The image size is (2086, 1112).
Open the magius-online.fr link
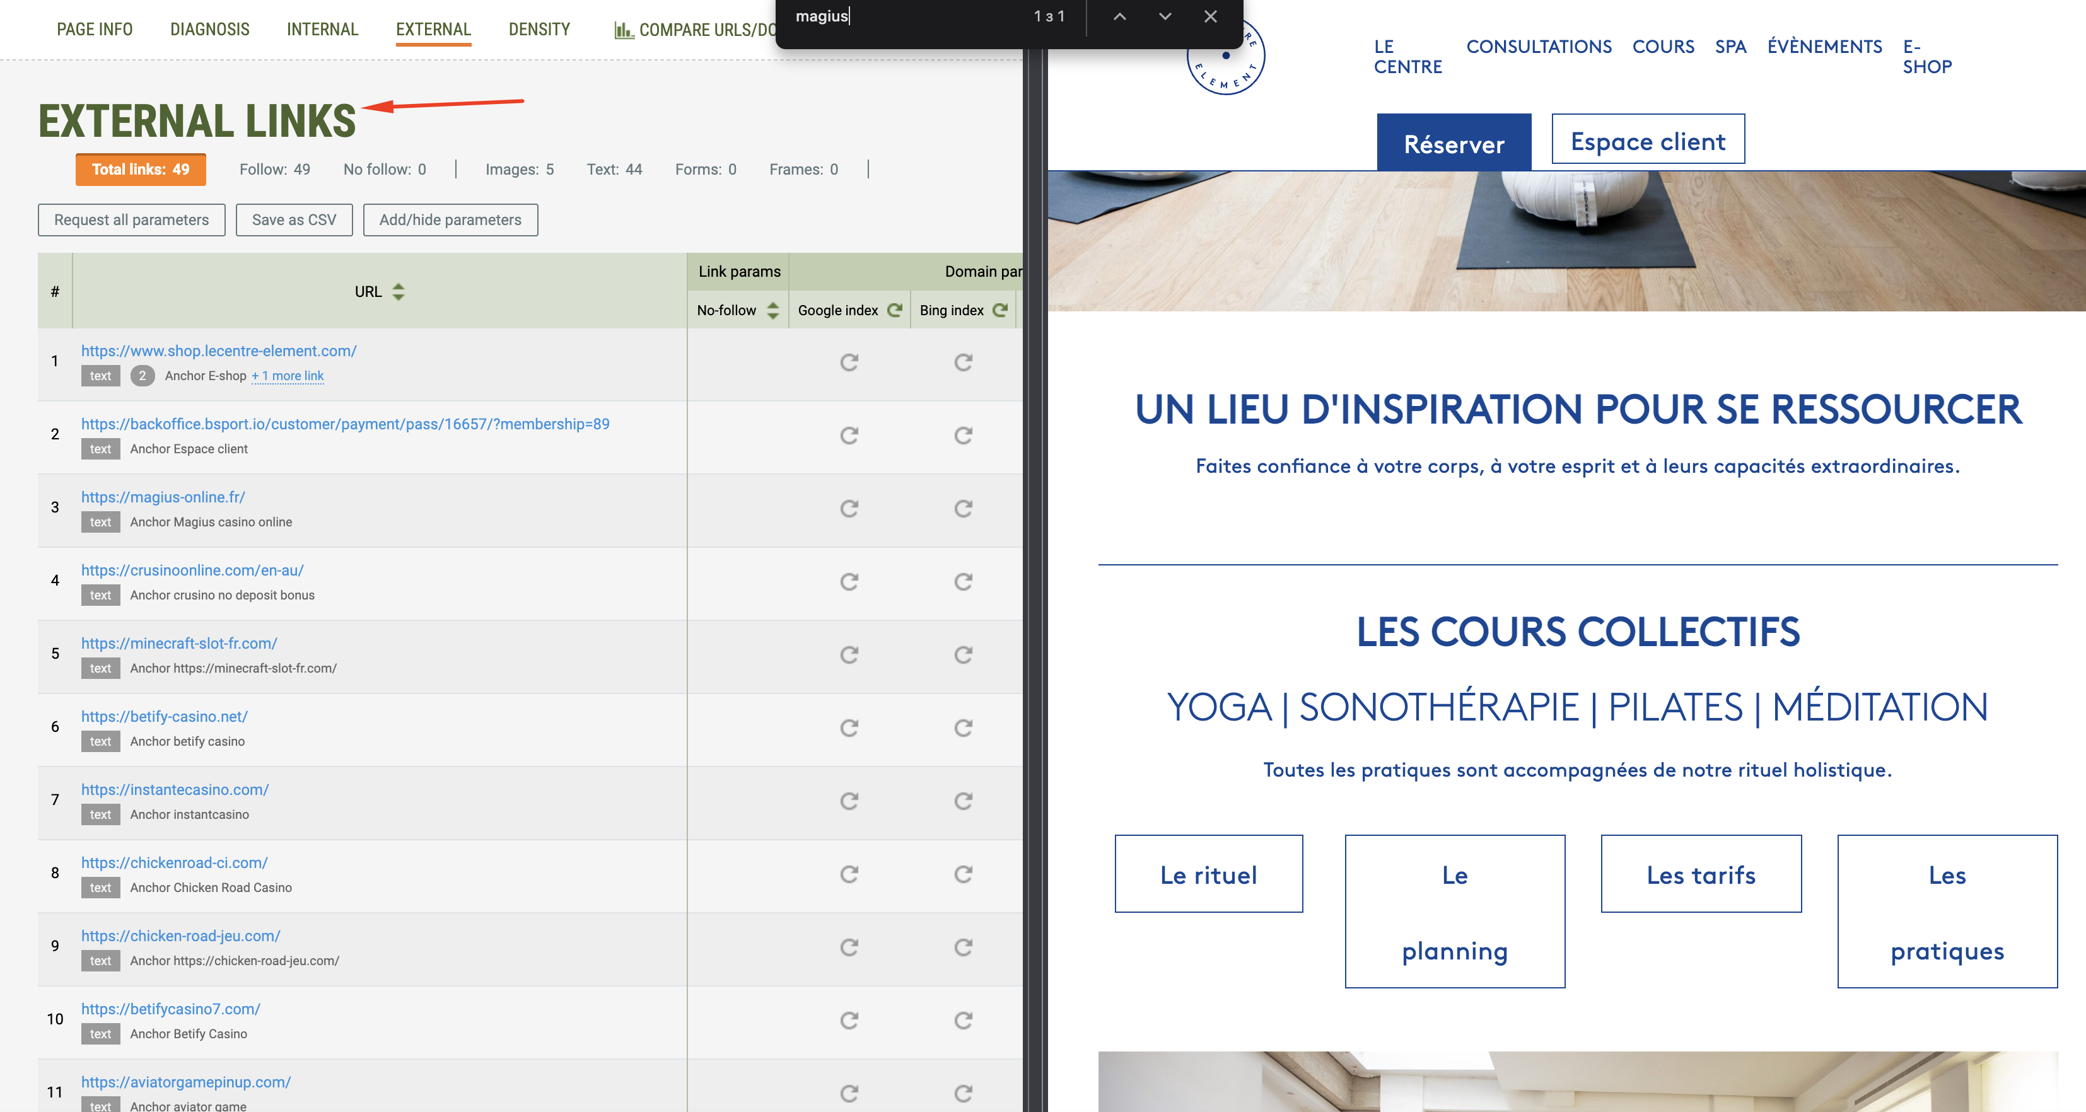click(163, 497)
